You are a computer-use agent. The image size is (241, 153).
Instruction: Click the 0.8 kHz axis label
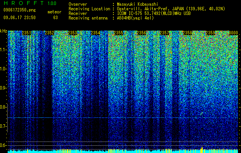3,107
